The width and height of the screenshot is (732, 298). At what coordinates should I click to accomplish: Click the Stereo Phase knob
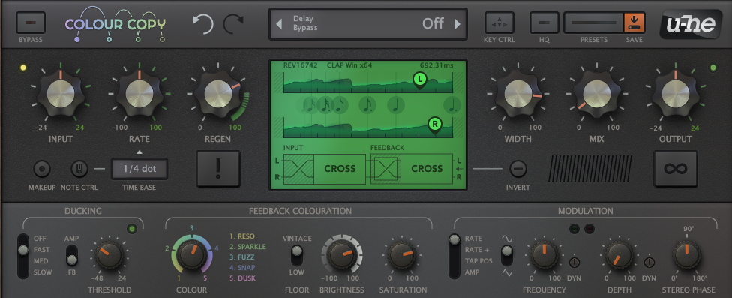[x=686, y=255]
